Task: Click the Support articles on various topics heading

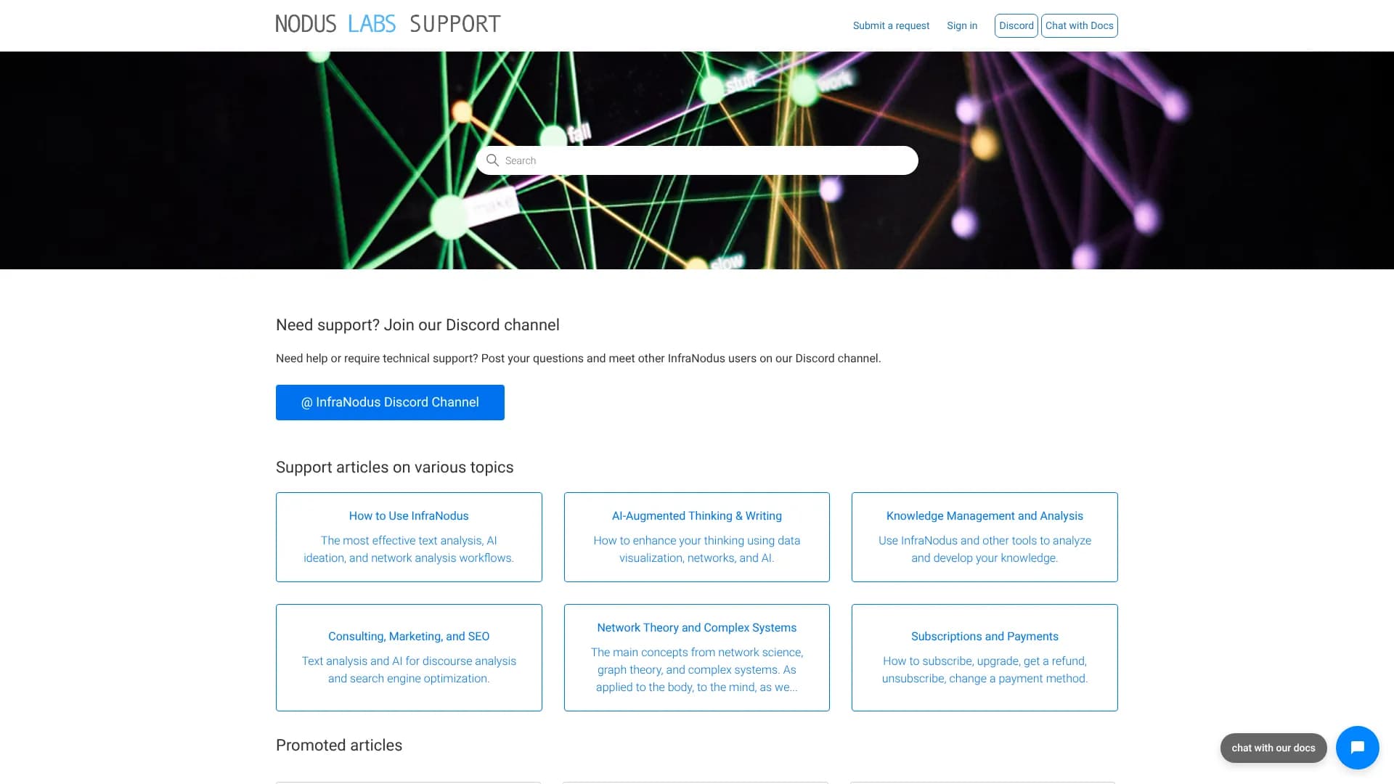Action: point(394,467)
